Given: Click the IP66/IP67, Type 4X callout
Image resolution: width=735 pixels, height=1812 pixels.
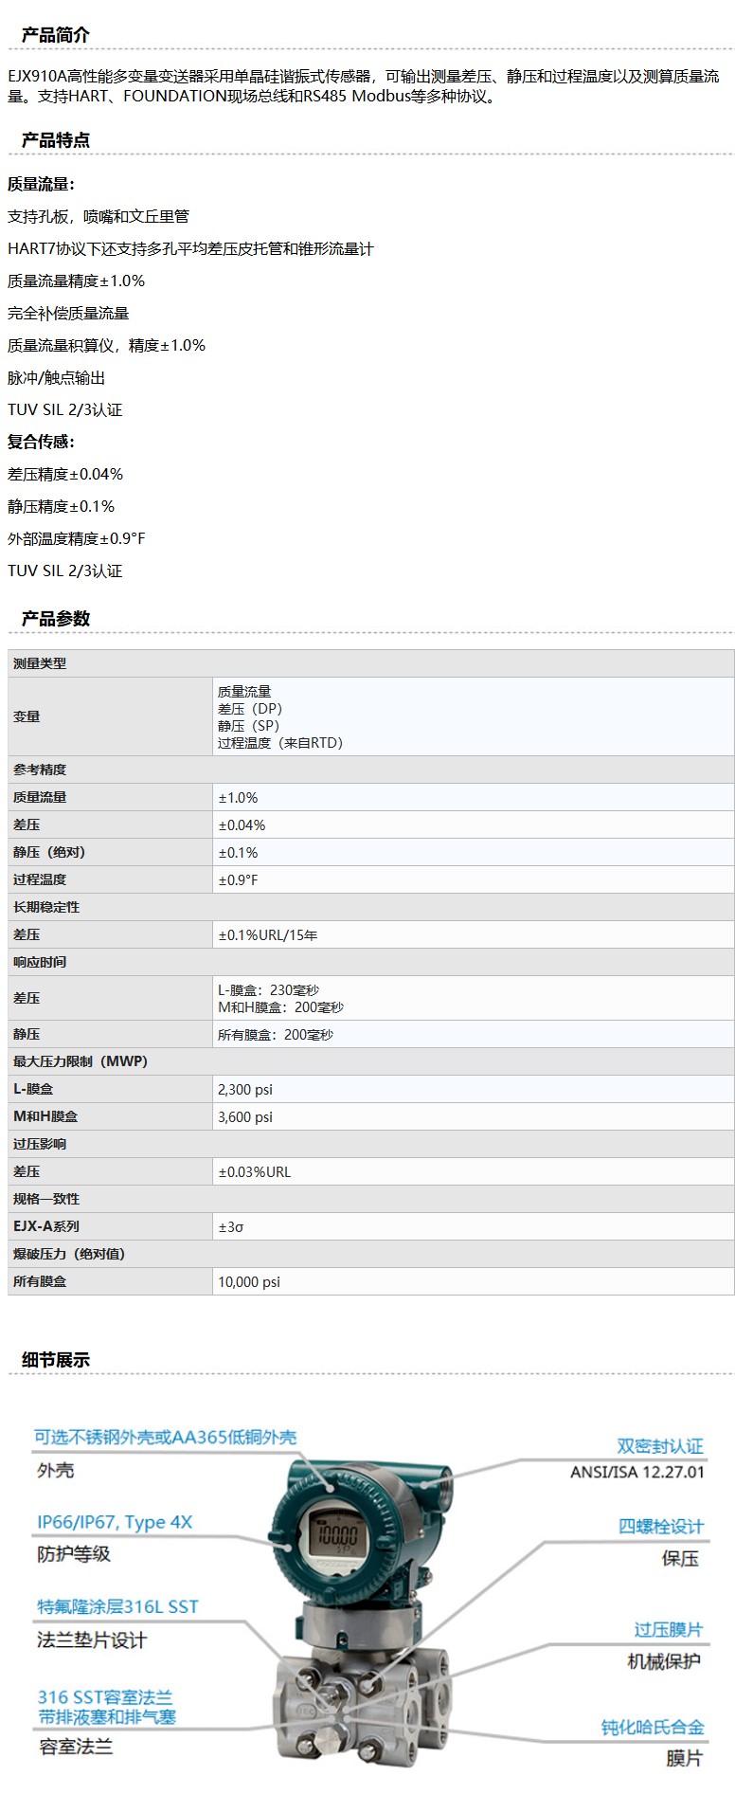Looking at the screenshot, I should 115,1522.
